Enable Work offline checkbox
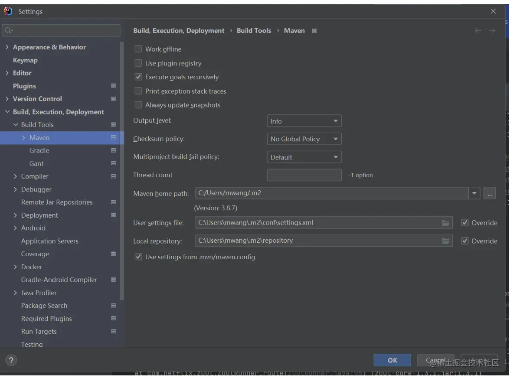Viewport: 510px width, 378px height. [138, 49]
